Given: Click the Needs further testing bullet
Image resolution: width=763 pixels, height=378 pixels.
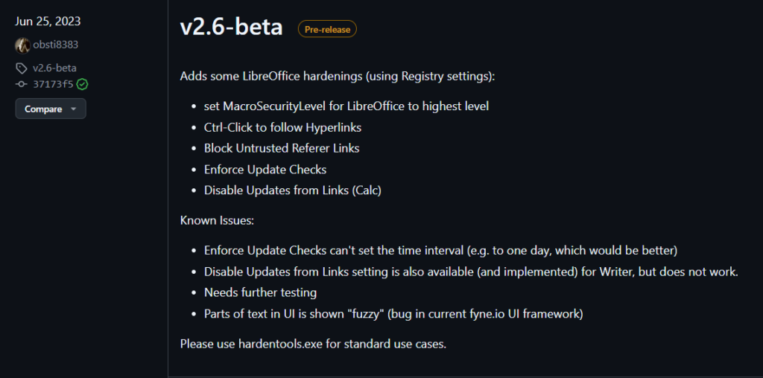Looking at the screenshot, I should [x=260, y=292].
